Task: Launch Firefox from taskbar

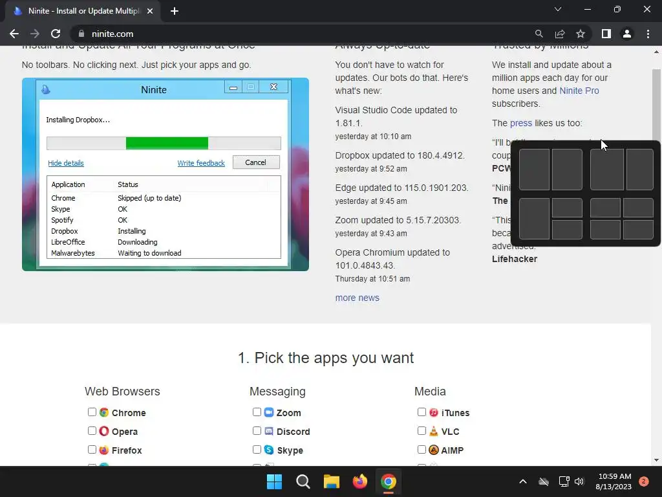Action: 359,481
